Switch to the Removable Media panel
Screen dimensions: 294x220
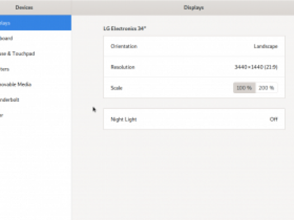point(36,84)
